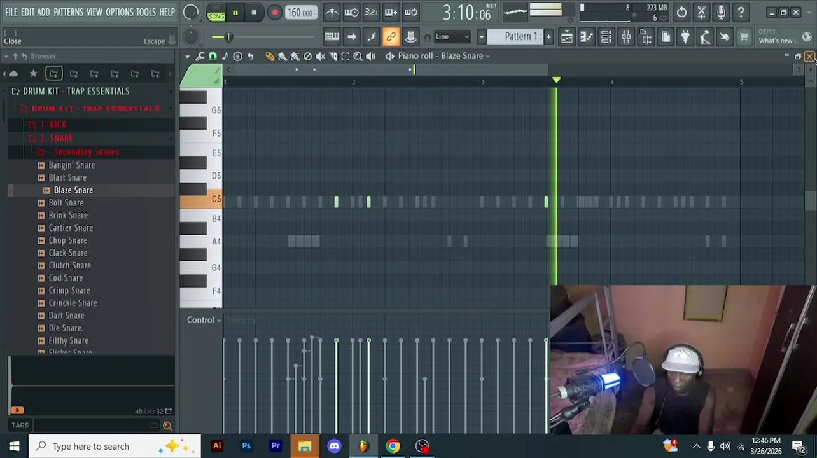Select the Cartier Snare sample
817x458 pixels.
click(71, 228)
